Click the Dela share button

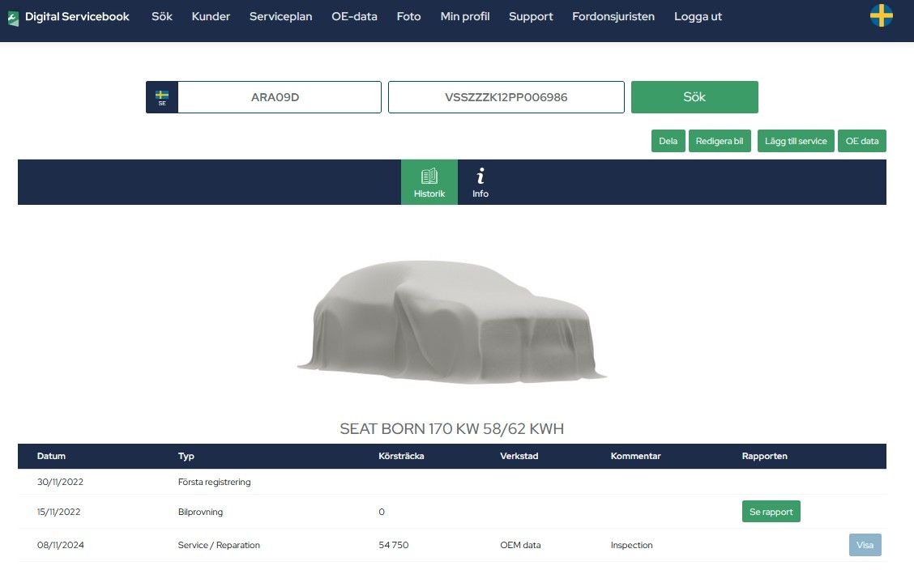tap(668, 141)
